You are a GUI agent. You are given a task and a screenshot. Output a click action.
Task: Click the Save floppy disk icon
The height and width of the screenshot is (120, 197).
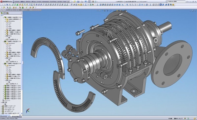point(78,2)
